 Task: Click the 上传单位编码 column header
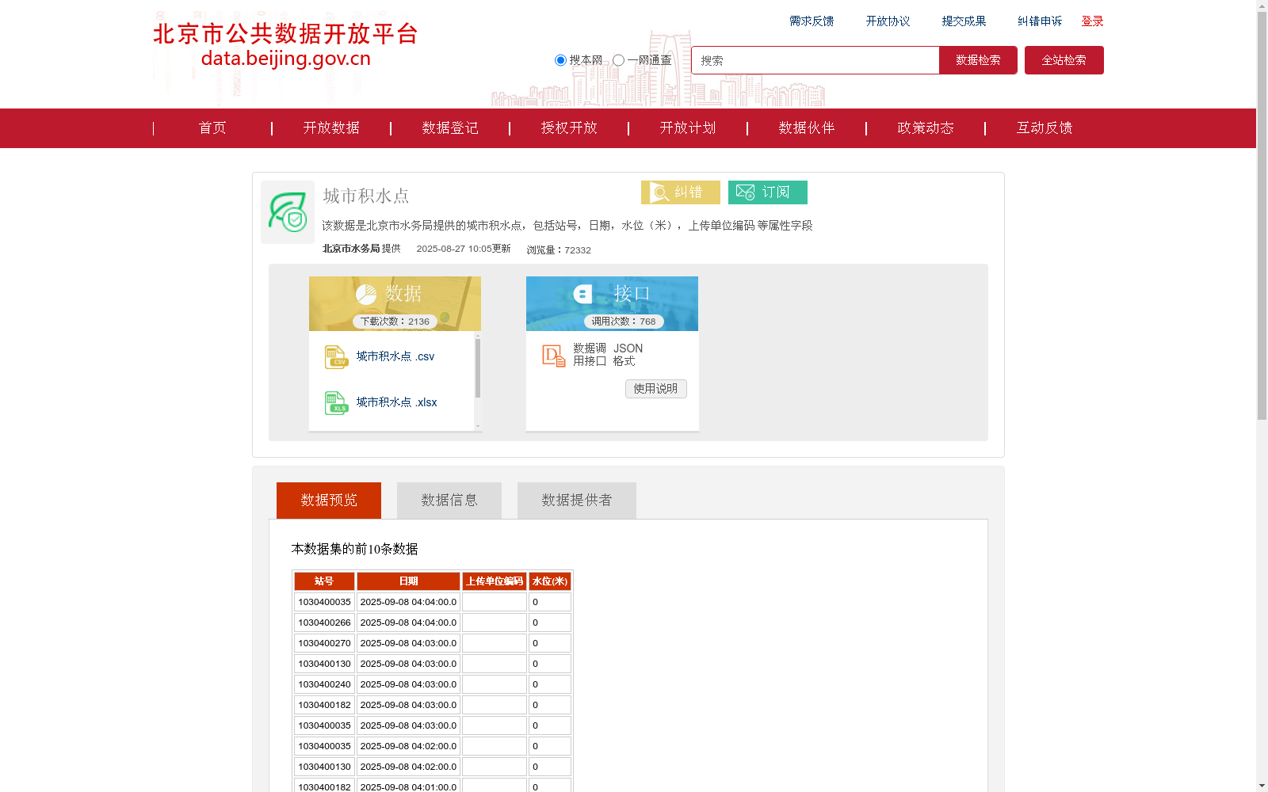point(495,581)
